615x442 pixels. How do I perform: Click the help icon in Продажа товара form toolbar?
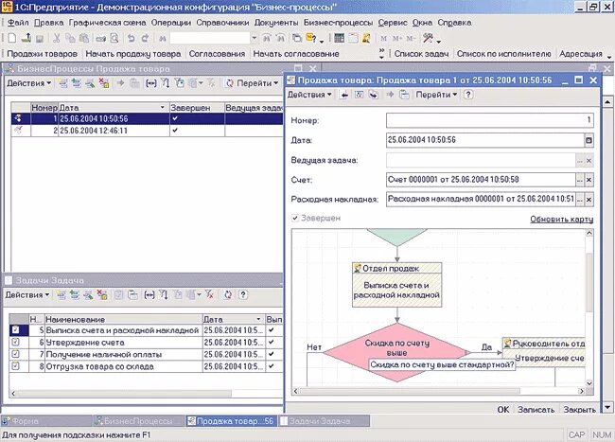pos(468,95)
